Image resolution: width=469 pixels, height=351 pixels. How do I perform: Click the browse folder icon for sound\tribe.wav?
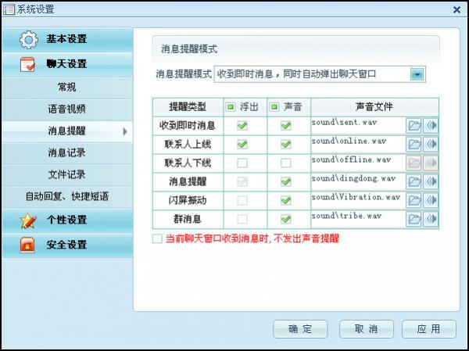coord(414,220)
